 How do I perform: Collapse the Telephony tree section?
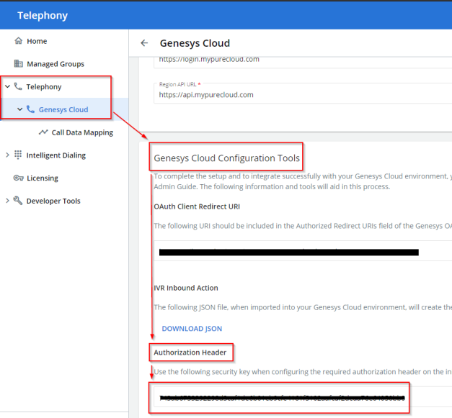(x=7, y=87)
